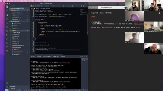Image resolution: width=163 pixels, height=91 pixels.
Task: Click the OuterContainer breadcrumb symbol
Action: [45, 8]
